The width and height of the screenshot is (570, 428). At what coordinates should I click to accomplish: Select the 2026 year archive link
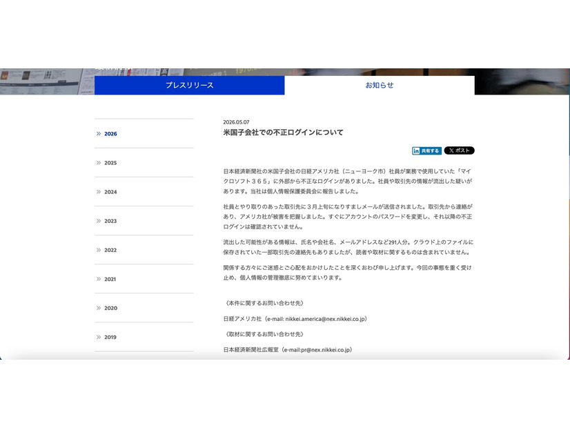pos(110,134)
